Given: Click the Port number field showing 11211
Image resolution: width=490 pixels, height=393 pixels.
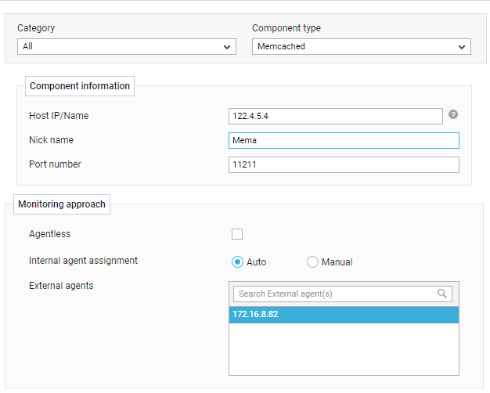Looking at the screenshot, I should (x=344, y=164).
